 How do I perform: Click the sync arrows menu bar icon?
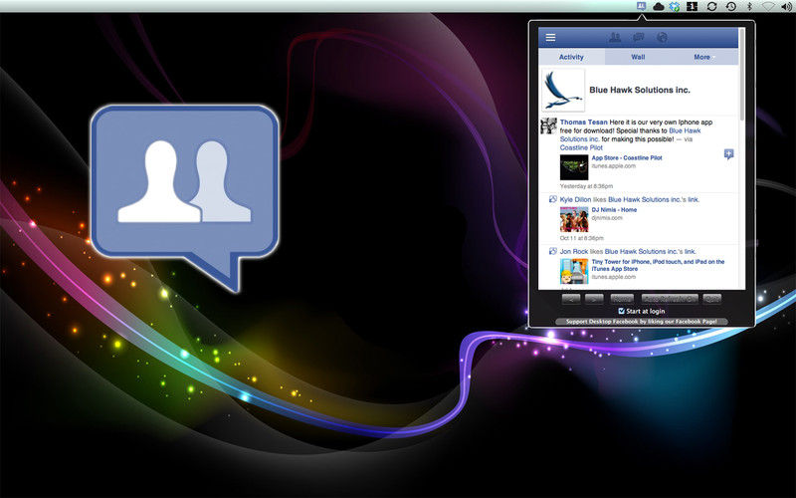pyautogui.click(x=711, y=7)
